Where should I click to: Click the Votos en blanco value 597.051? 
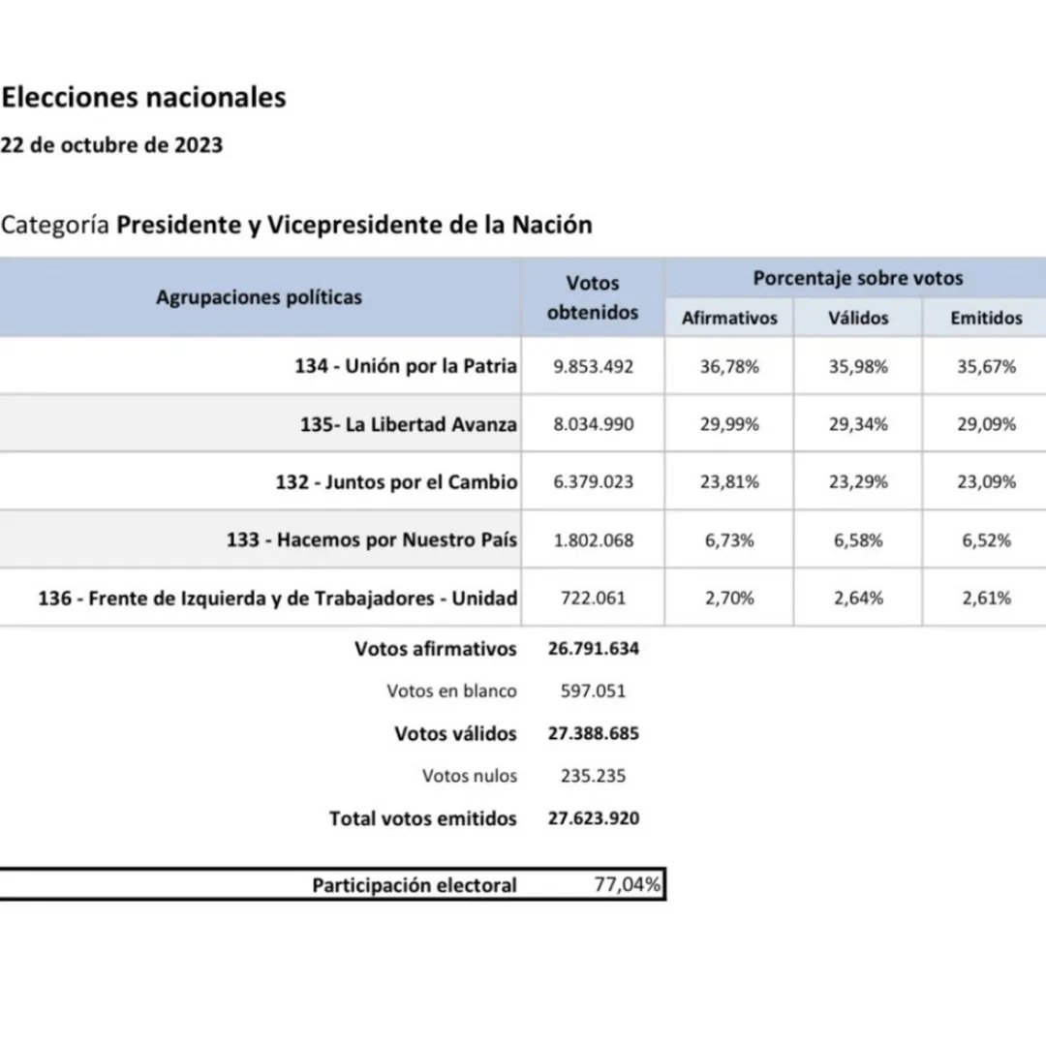[x=593, y=692]
